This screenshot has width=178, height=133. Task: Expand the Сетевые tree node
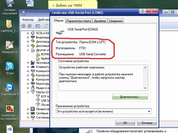coord(28,113)
